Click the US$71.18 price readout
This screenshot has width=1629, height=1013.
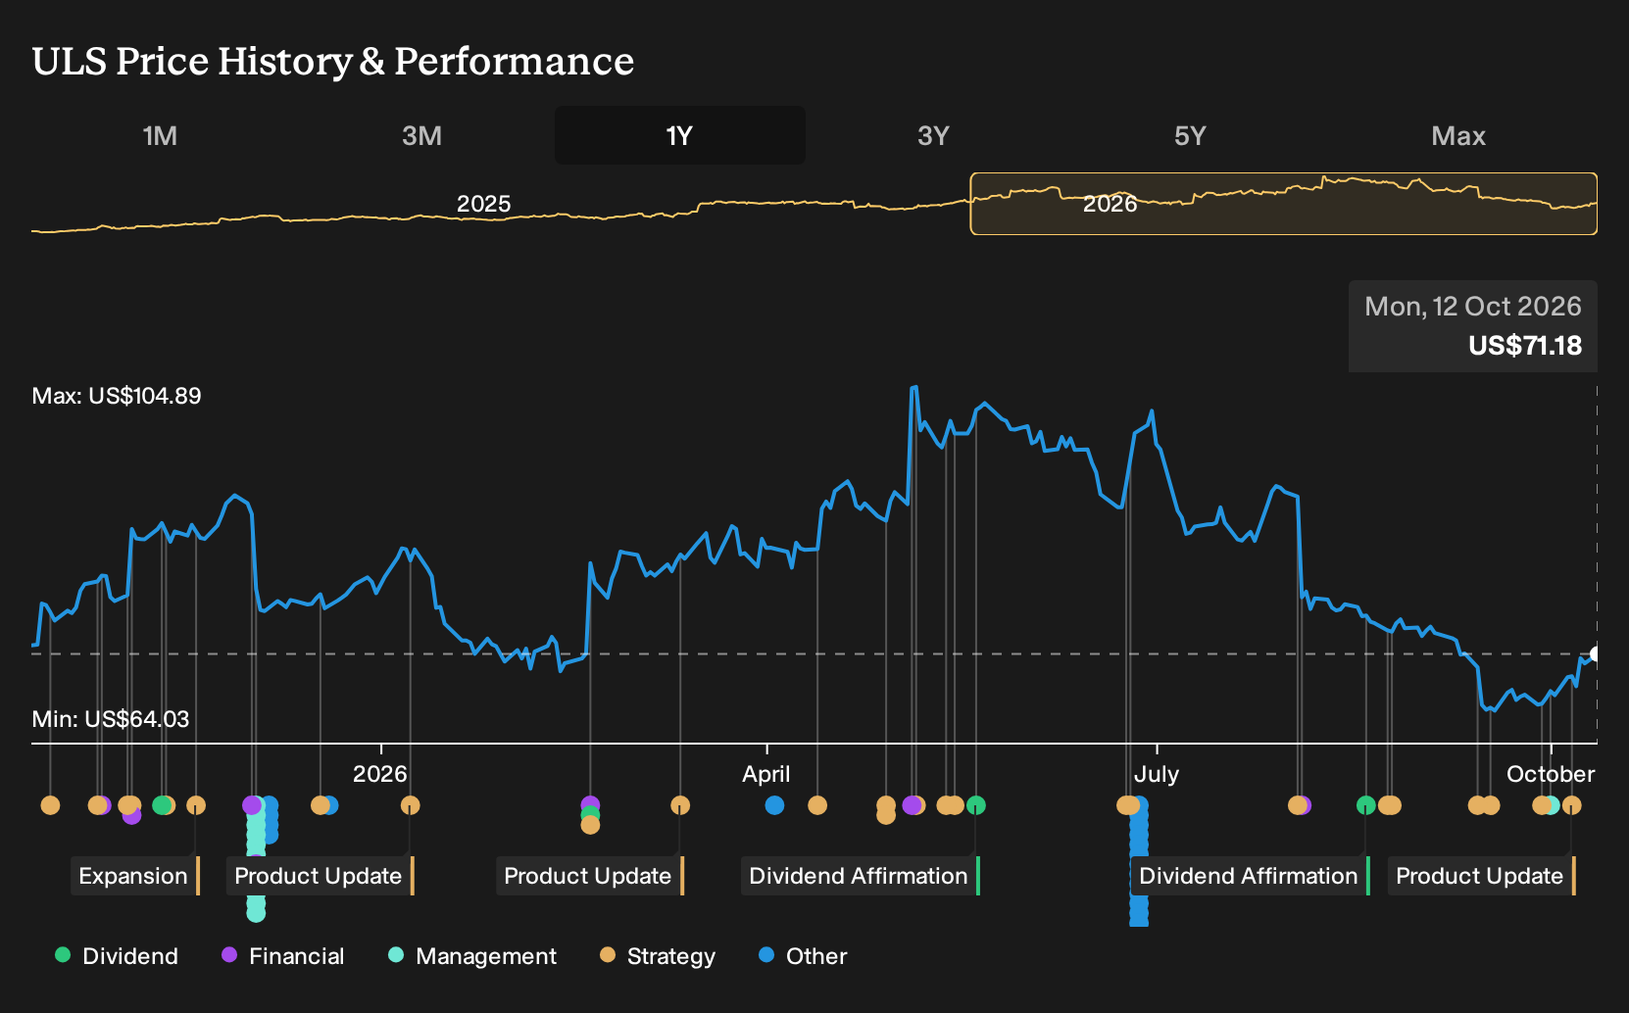pos(1525,345)
